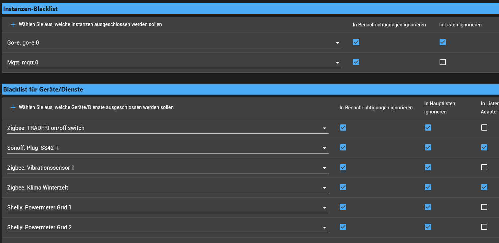This screenshot has height=243, width=499.
Task: Uncheck Hauptlisten ignore for Vibrationssensor 1
Action: point(428,167)
